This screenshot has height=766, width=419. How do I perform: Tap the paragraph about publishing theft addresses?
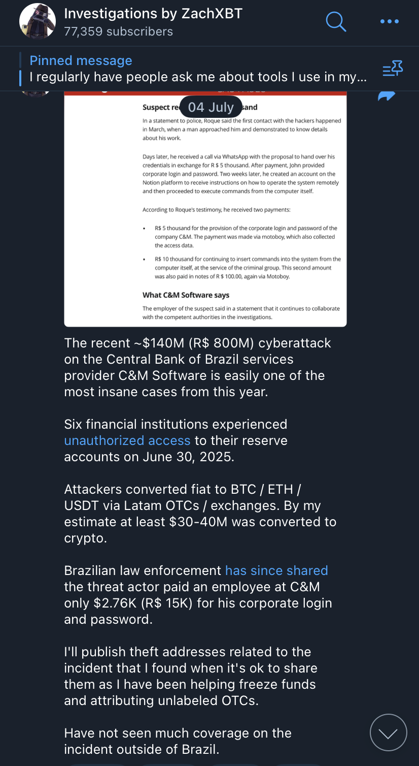[x=191, y=676]
